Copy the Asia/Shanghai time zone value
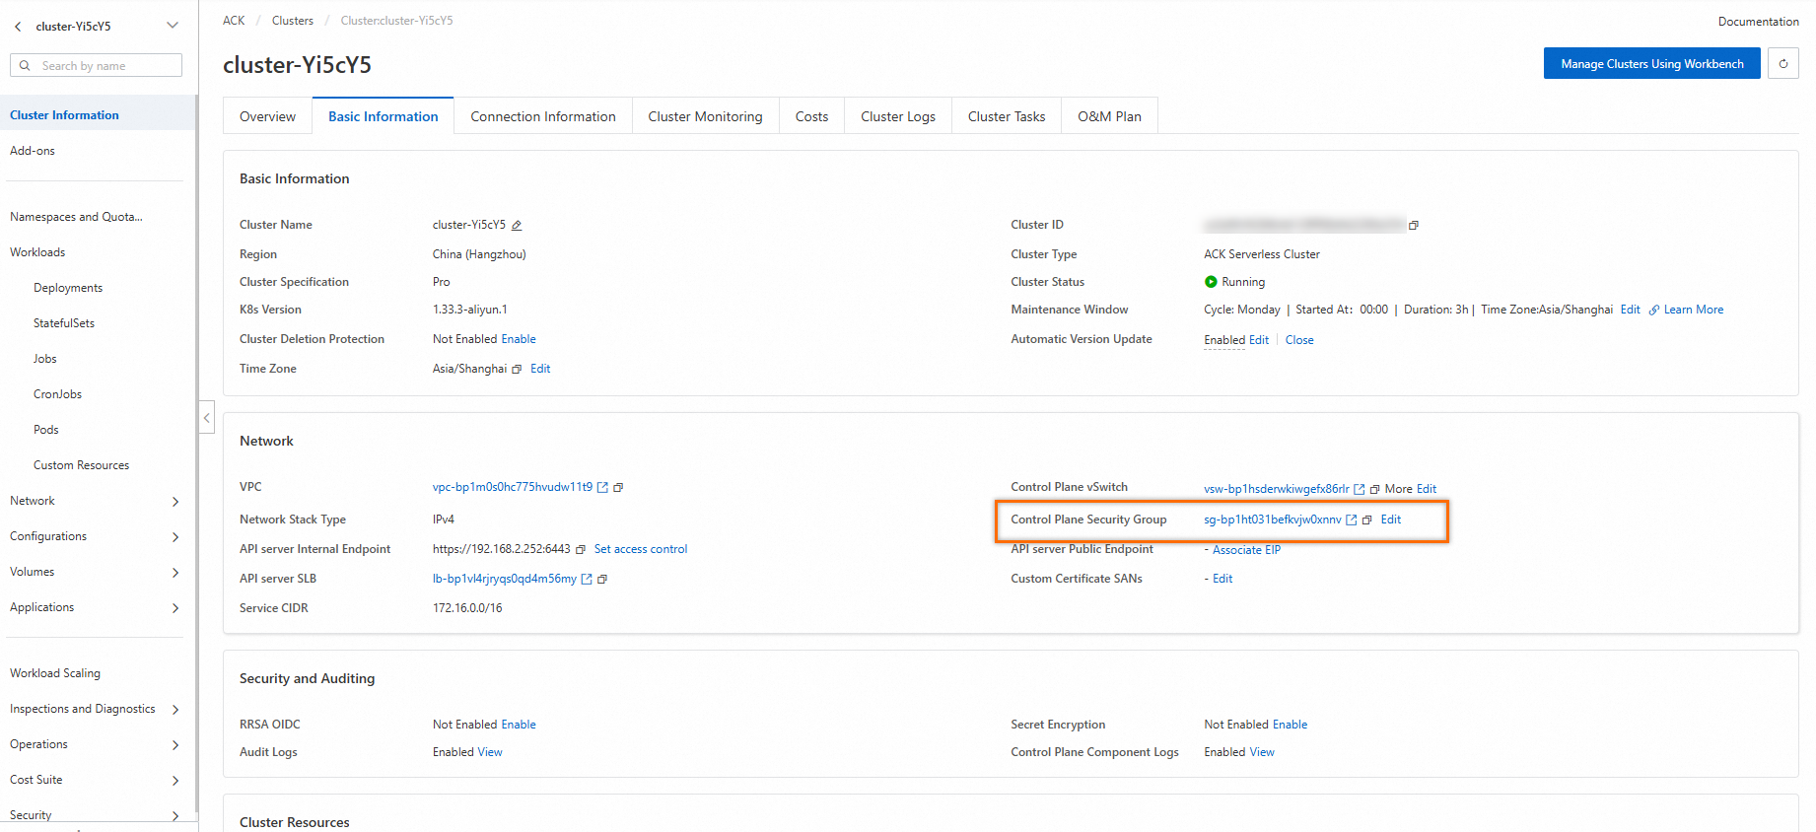This screenshot has width=1816, height=832. click(x=517, y=370)
